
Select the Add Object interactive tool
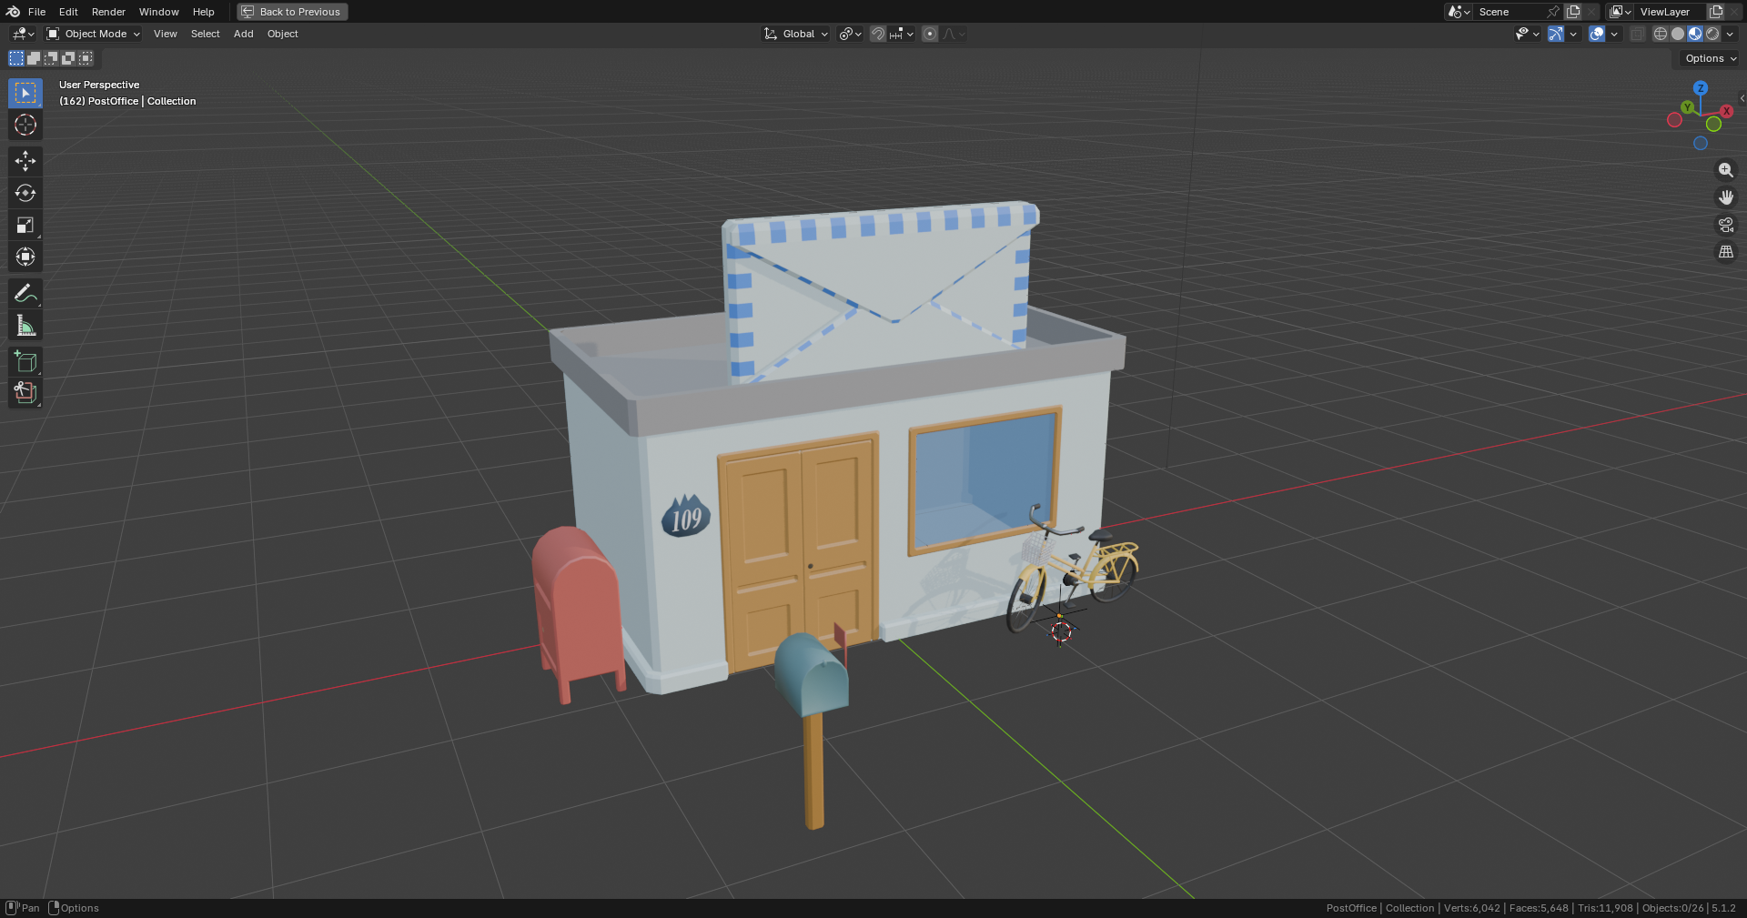[x=25, y=393]
